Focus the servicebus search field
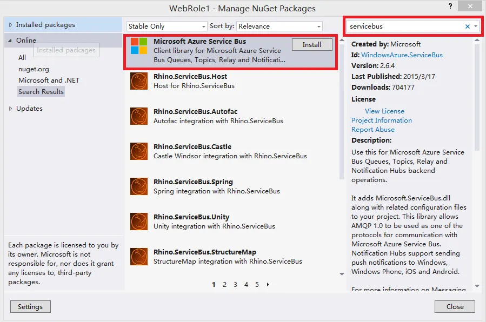The image size is (486, 322). click(x=405, y=26)
